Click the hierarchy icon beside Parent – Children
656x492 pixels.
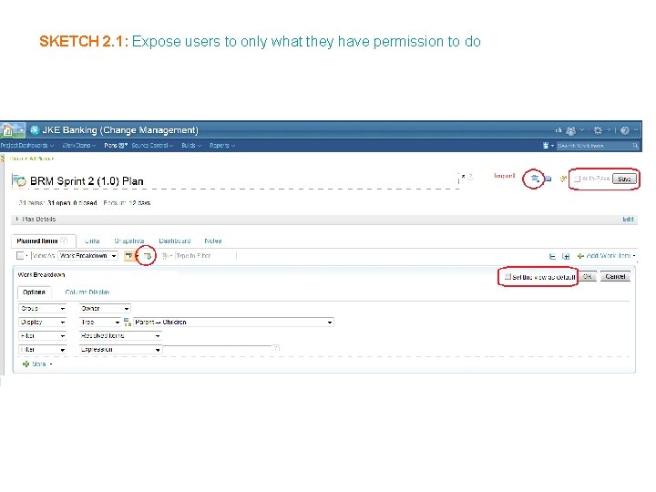[128, 323]
